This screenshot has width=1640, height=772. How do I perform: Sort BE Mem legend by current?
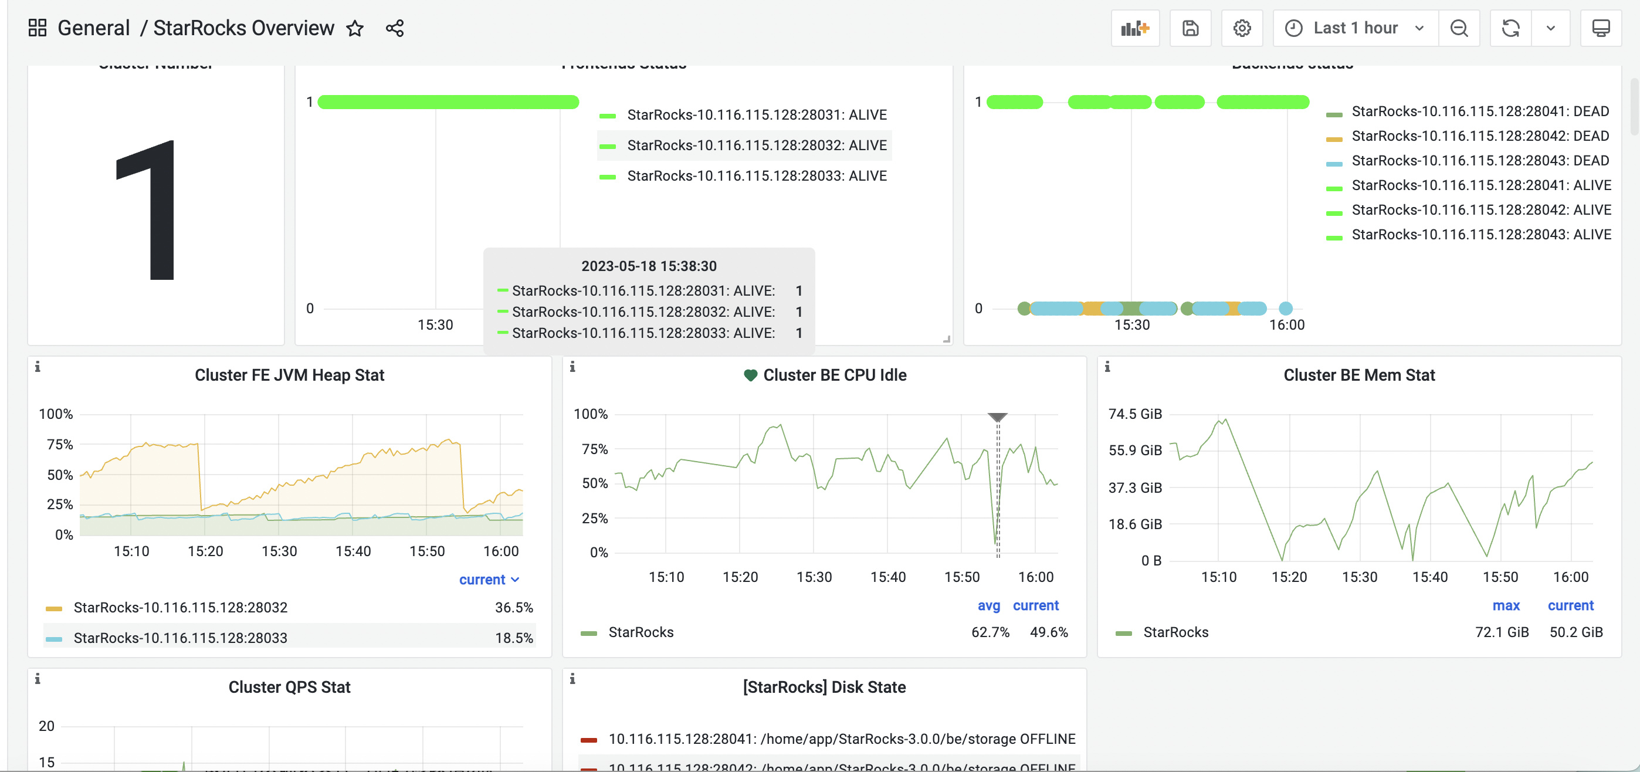coord(1571,605)
